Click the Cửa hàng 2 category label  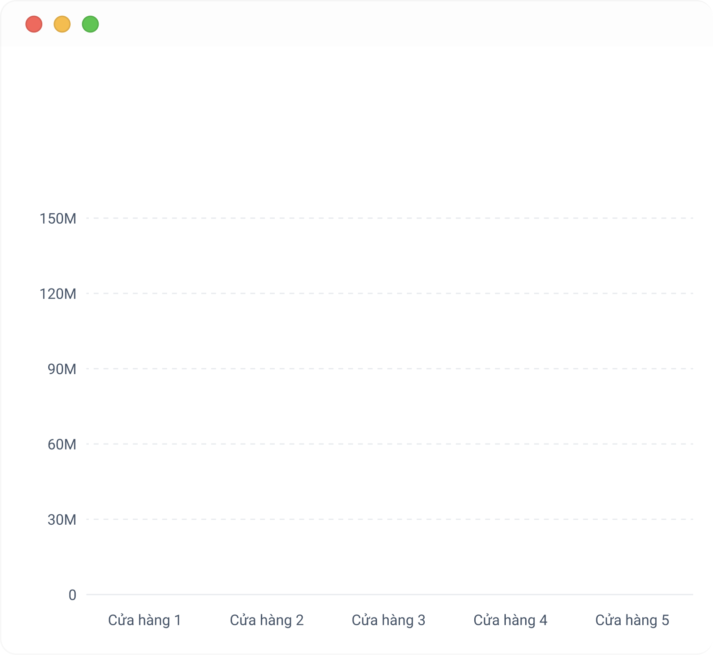tap(267, 620)
